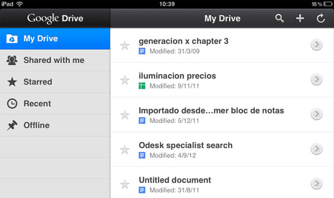334x198 pixels.
Task: Click 'Modified: 31/3/09' date text
Action: (x=175, y=51)
